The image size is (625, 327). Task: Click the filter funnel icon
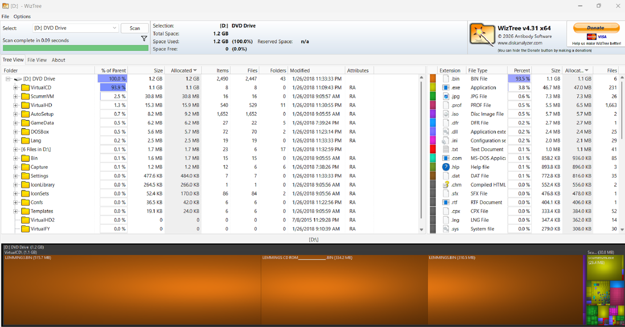(x=144, y=38)
